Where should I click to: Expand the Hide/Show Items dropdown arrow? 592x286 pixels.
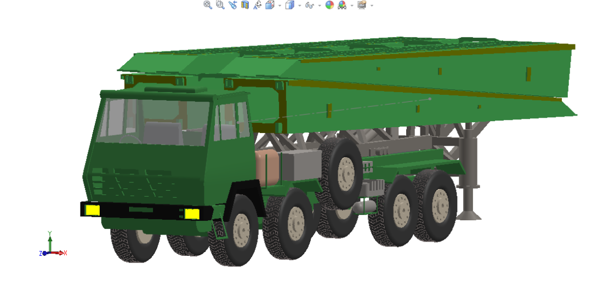(320, 5)
